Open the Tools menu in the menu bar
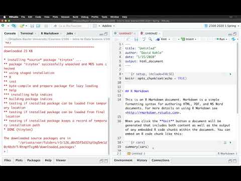 pyautogui.click(x=104, y=17)
